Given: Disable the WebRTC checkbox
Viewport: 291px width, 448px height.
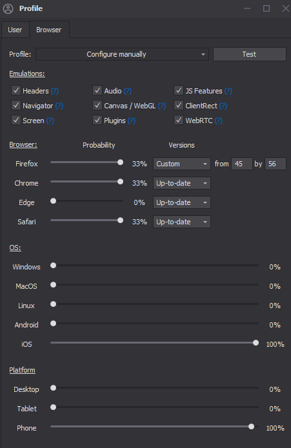Looking at the screenshot, I should tap(179, 121).
